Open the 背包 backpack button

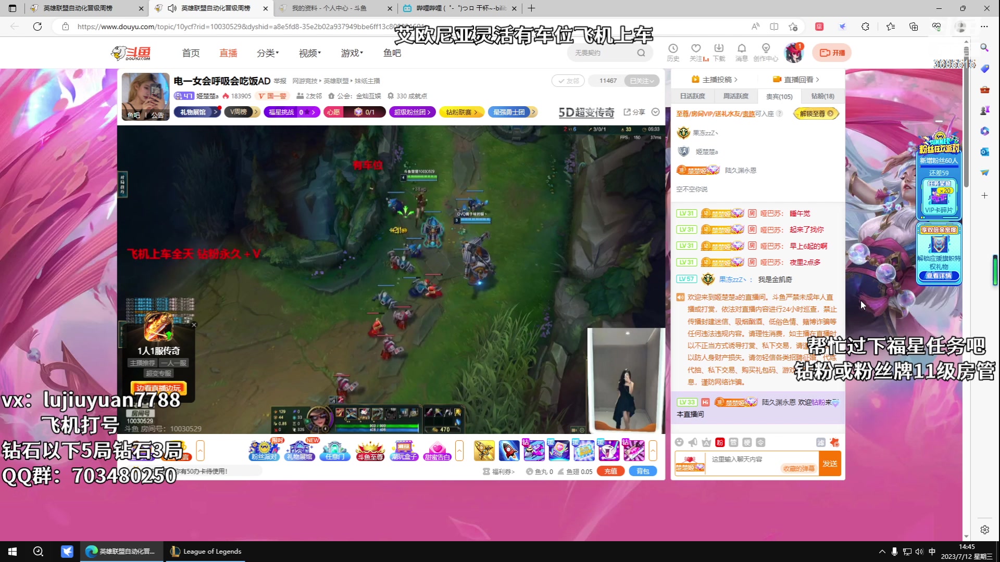[x=643, y=471]
